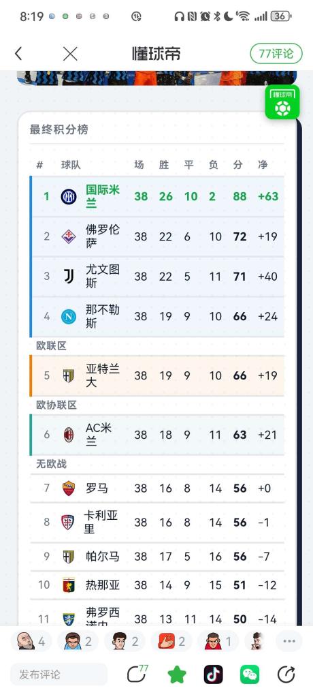Tap the Napoli club logo
The image size is (313, 697).
tap(69, 316)
